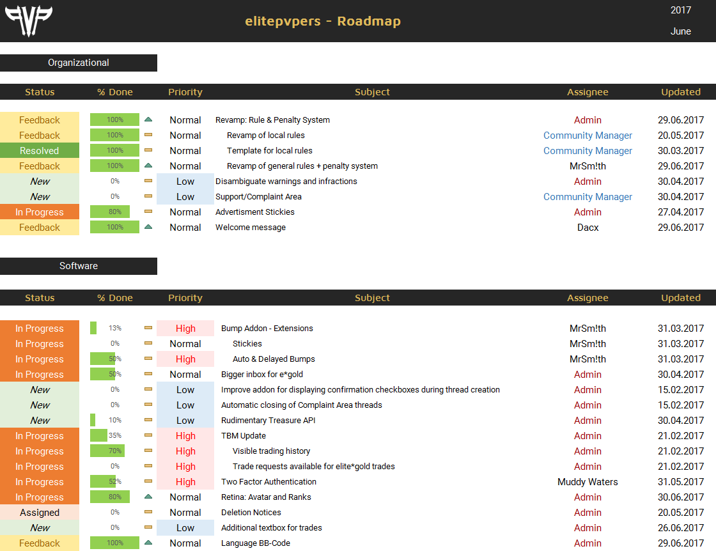Click the Assignee column header in Software table
The height and width of the screenshot is (551, 716).
(x=588, y=298)
